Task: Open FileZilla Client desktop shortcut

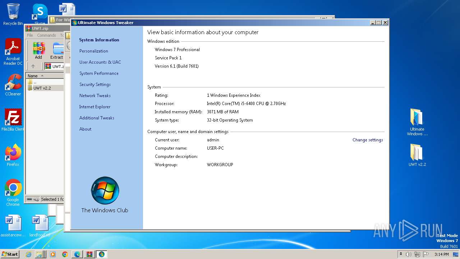Action: pyautogui.click(x=13, y=120)
